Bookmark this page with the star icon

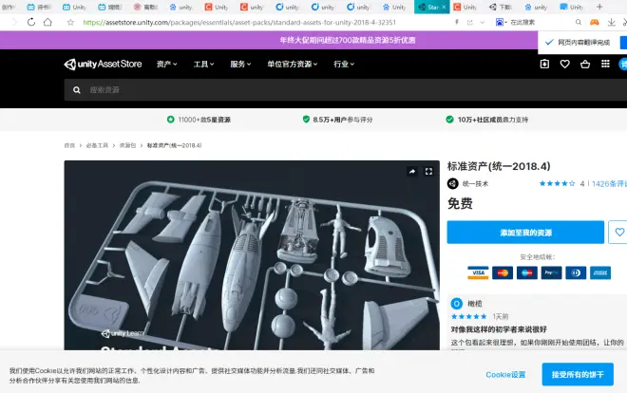(70, 23)
